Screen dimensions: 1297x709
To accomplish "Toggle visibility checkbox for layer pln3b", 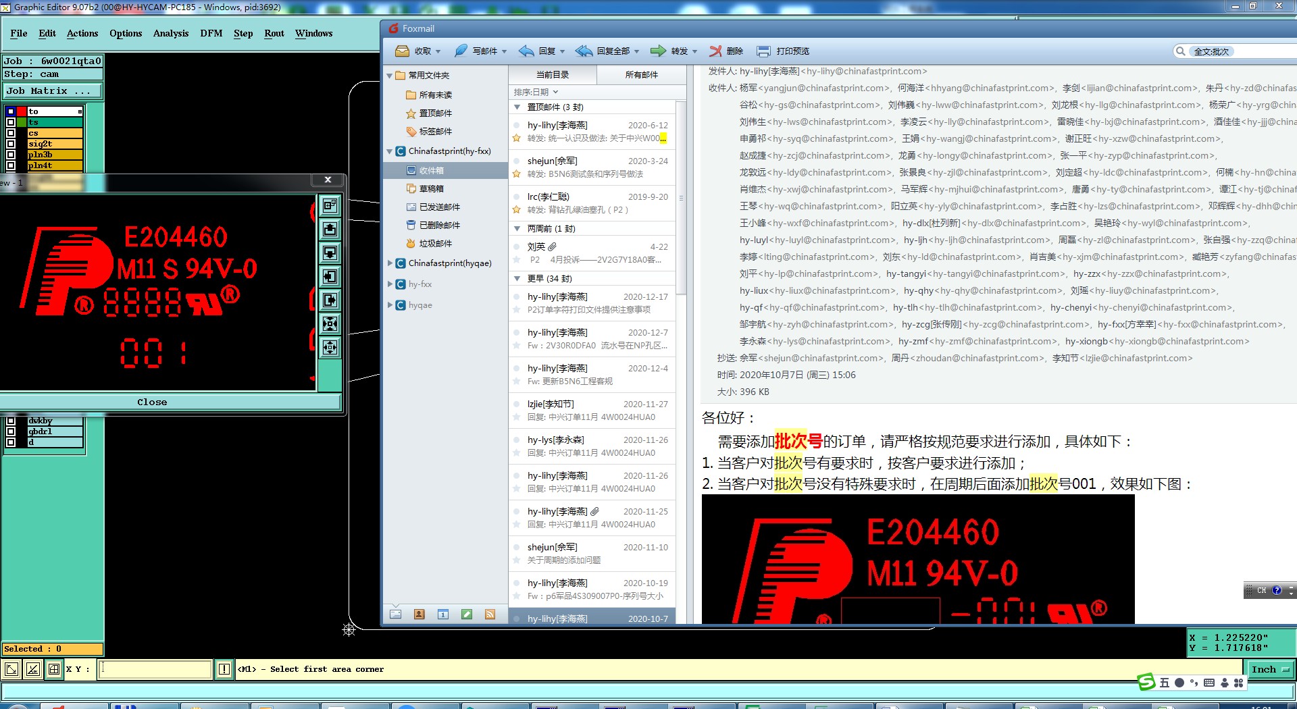I will (11, 155).
